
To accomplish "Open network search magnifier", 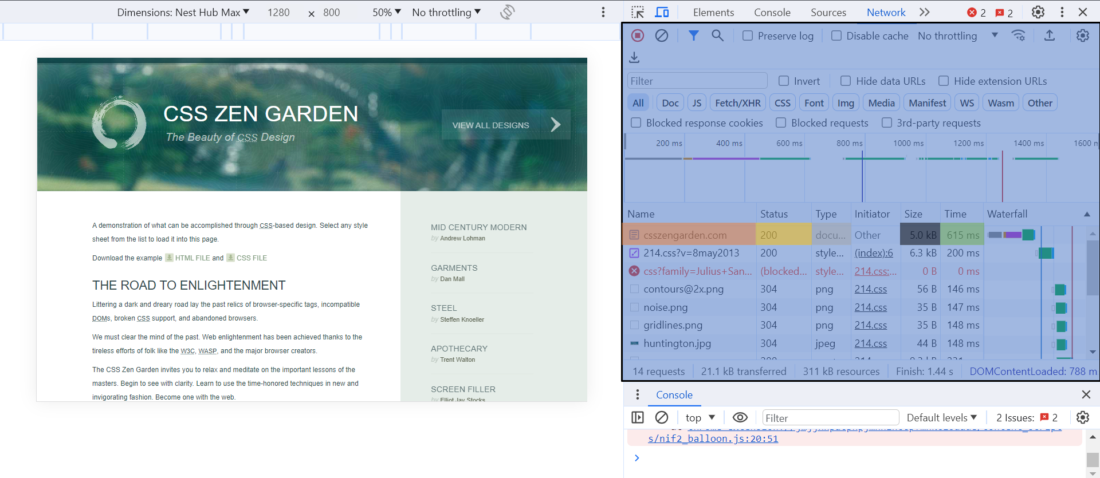I will point(717,35).
